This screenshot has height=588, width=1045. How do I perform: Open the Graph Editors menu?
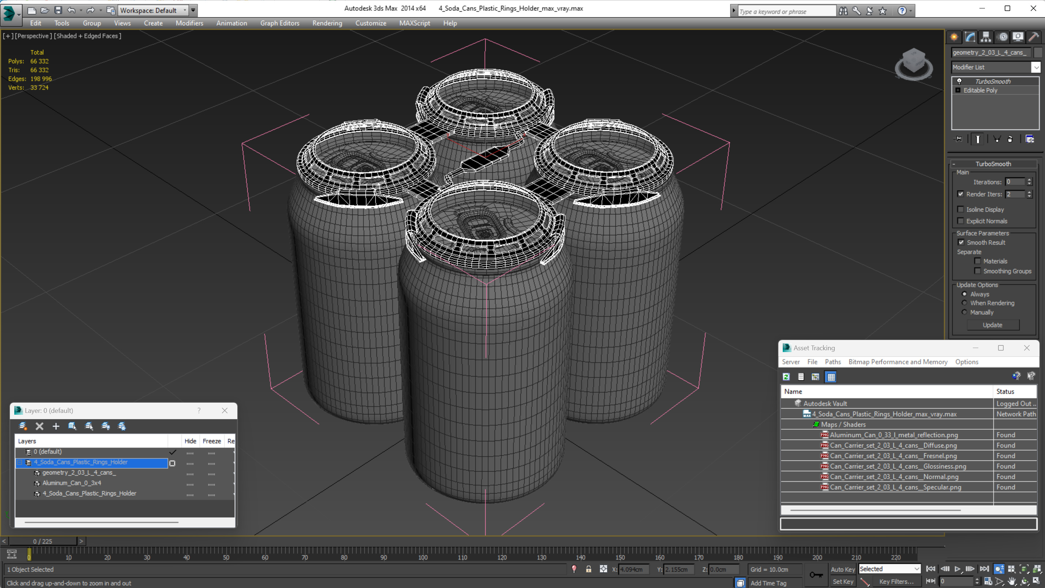click(279, 23)
